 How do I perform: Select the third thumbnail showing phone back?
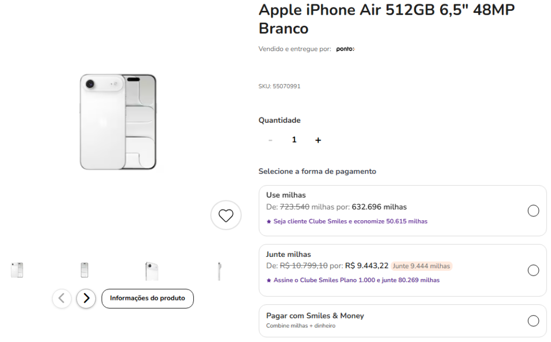tap(152, 271)
